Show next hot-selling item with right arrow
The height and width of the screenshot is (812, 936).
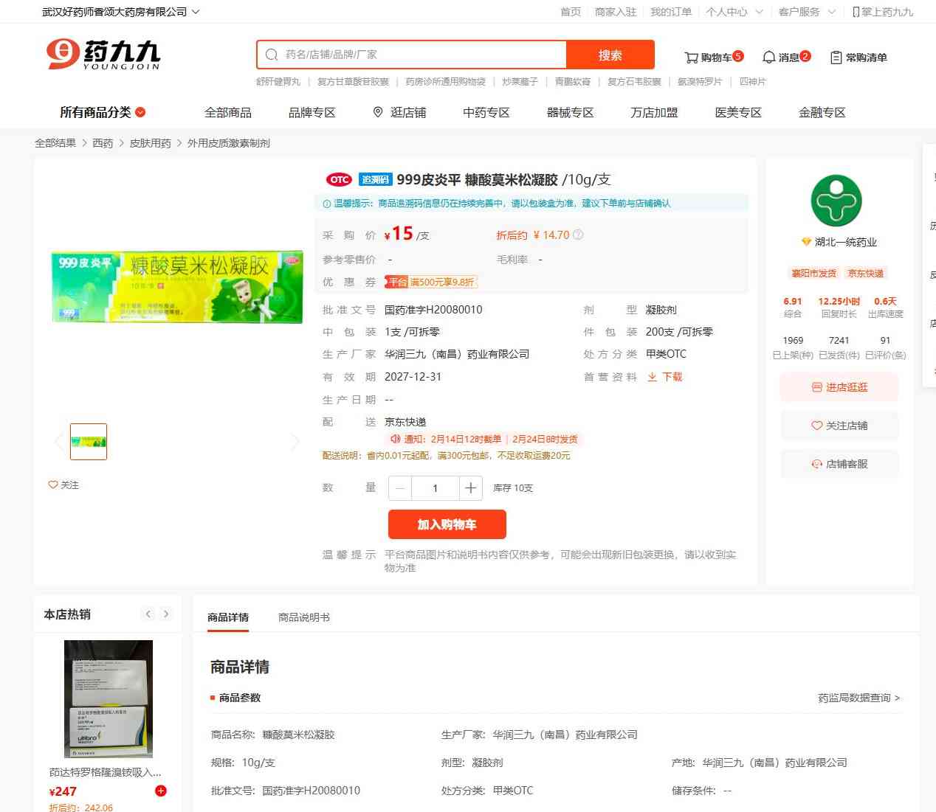(166, 614)
